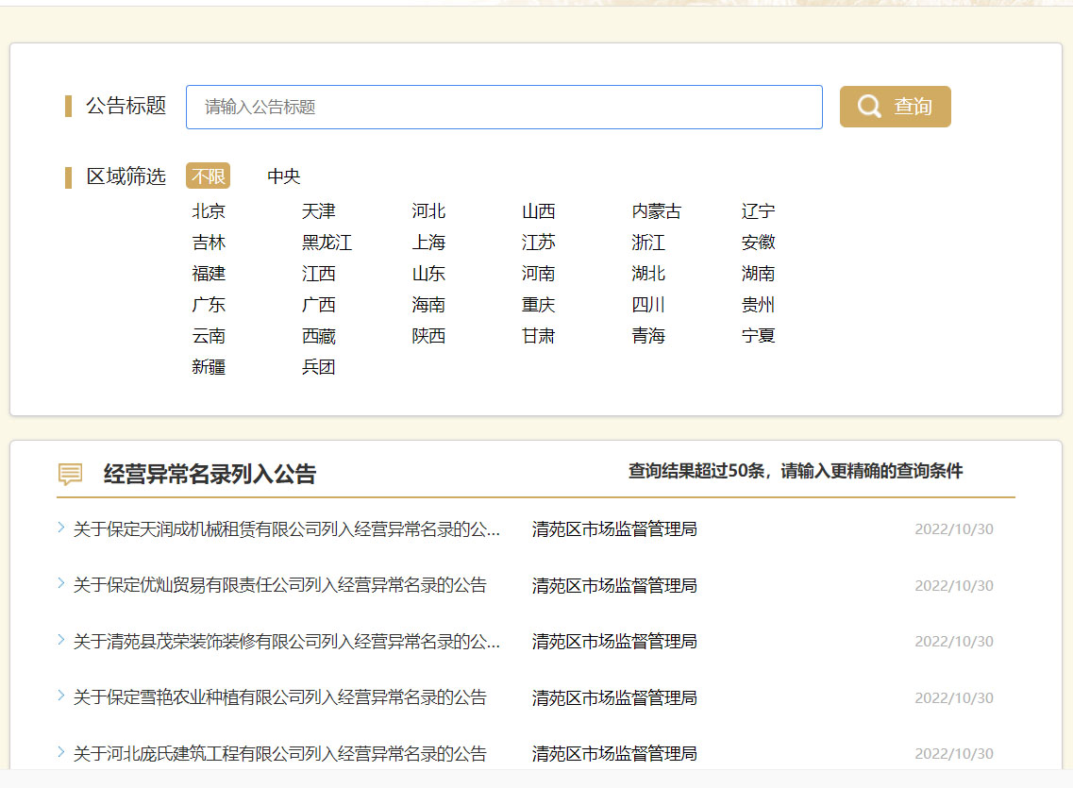The height and width of the screenshot is (788, 1073).
Task: Click the arrow before 河北庞氏建筑工程 row
Action: (x=61, y=752)
